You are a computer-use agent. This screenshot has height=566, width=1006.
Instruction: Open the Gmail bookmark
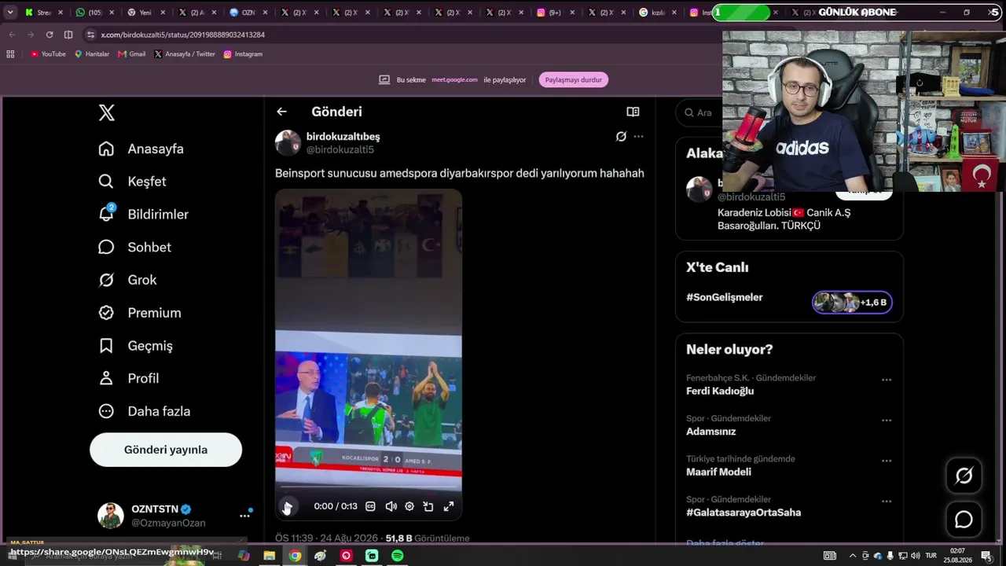(132, 54)
